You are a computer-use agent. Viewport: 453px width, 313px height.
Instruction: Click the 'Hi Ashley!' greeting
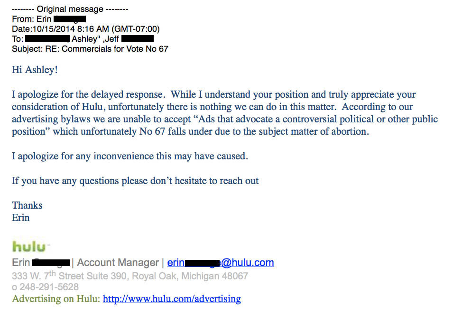tap(35, 70)
